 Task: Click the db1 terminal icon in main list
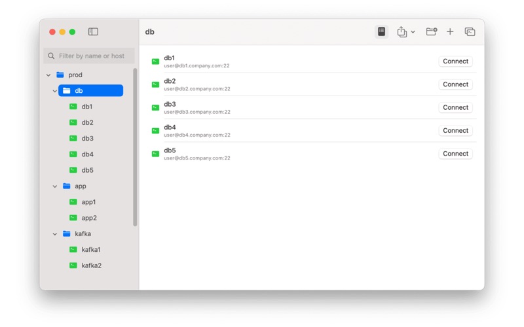[155, 61]
